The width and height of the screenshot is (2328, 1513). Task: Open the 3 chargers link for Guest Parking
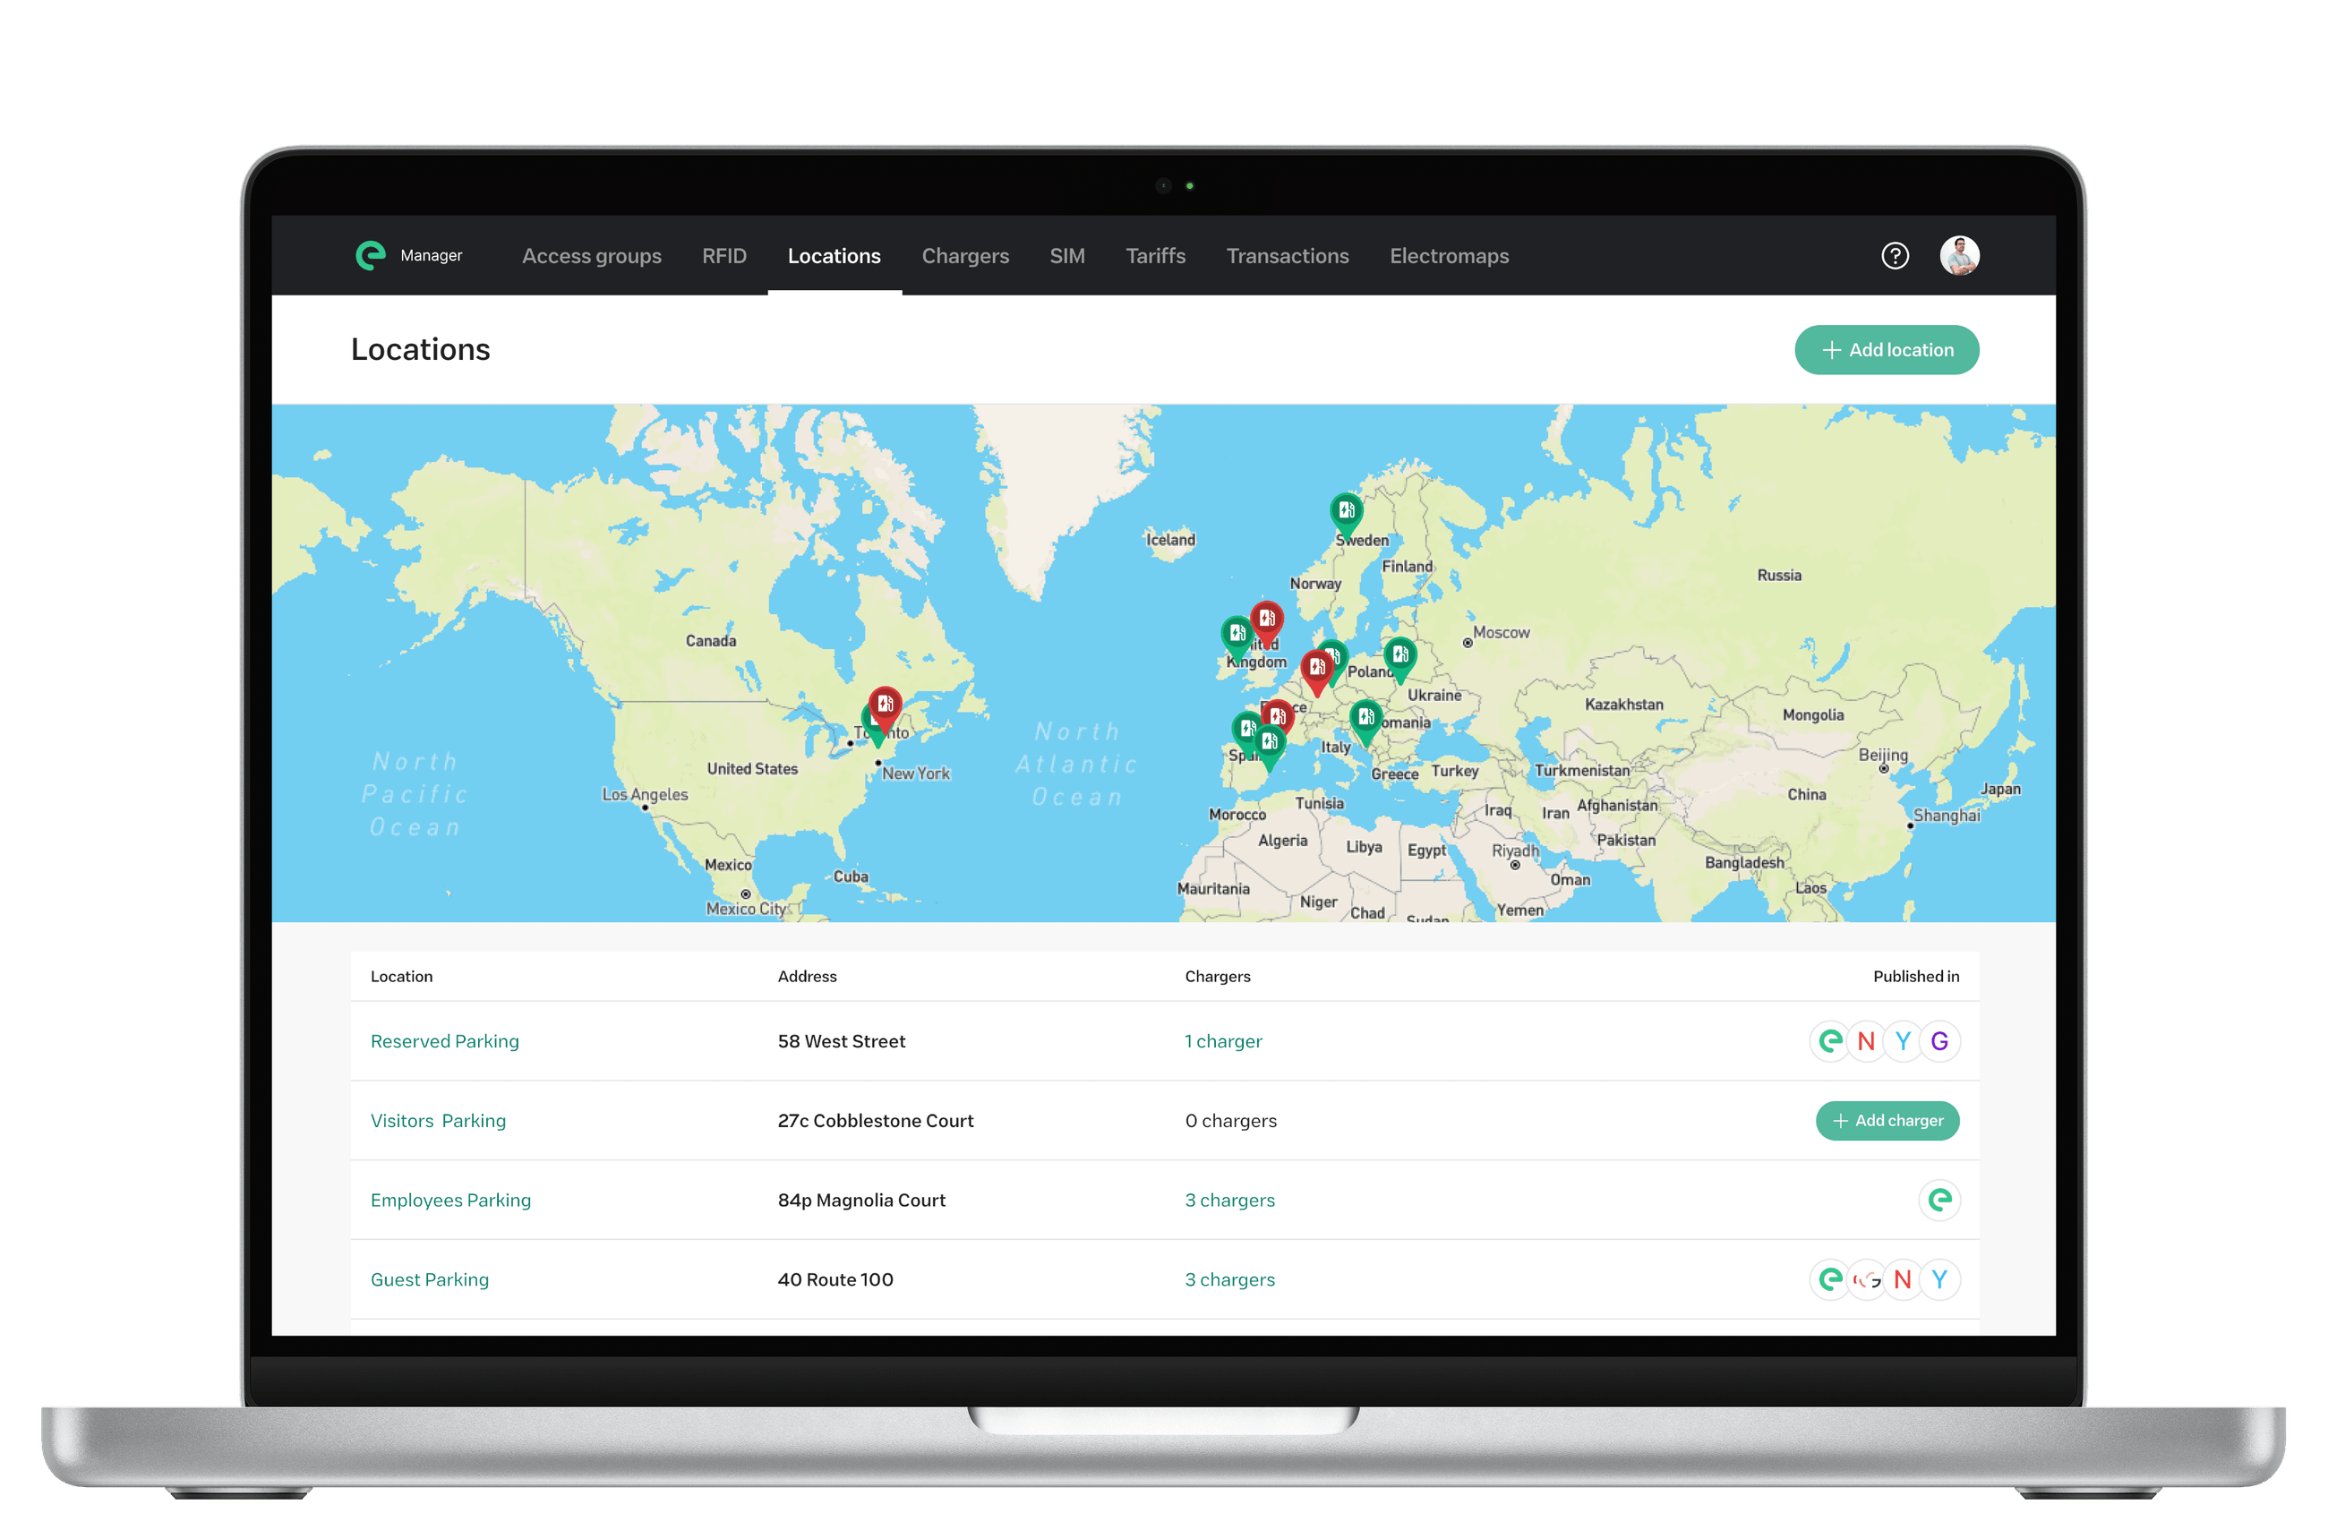[x=1229, y=1279]
